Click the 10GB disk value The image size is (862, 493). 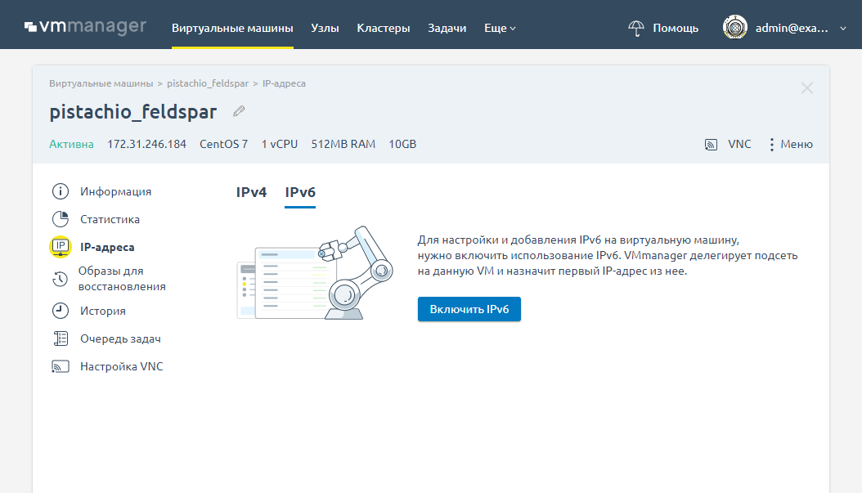click(402, 144)
